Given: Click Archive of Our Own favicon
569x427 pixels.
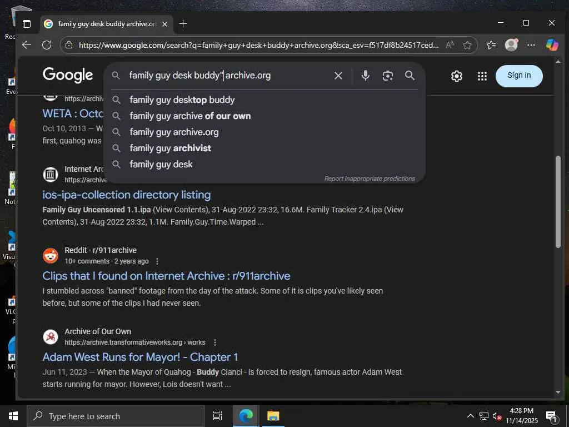Looking at the screenshot, I should pyautogui.click(x=51, y=337).
